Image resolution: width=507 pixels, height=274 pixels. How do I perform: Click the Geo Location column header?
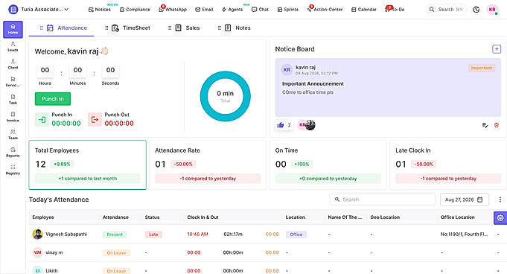pyautogui.click(x=385, y=217)
